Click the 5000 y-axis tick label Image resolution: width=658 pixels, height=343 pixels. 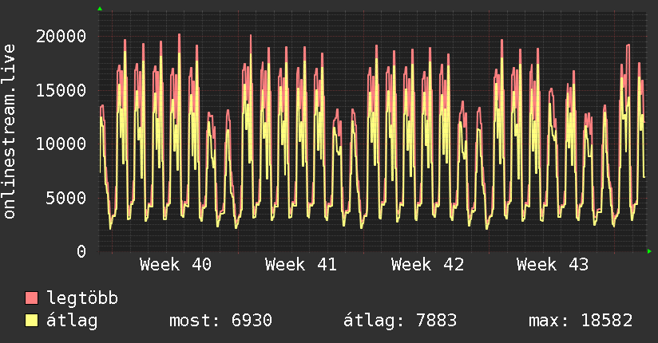click(67, 198)
